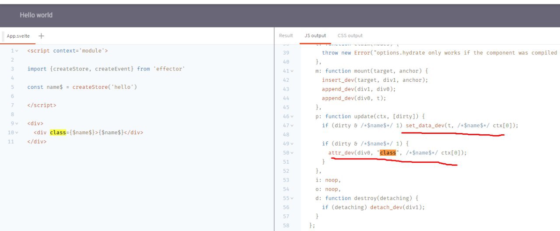Screen dimensions: 560x231
Task: Place cursor in createStore('hello') line
Action: [x=82, y=87]
